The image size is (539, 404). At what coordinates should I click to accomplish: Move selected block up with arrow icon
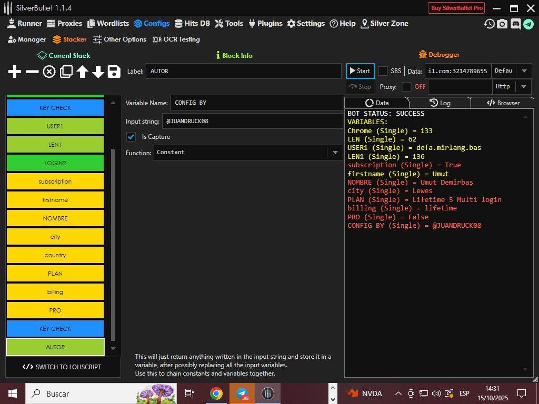click(x=82, y=72)
